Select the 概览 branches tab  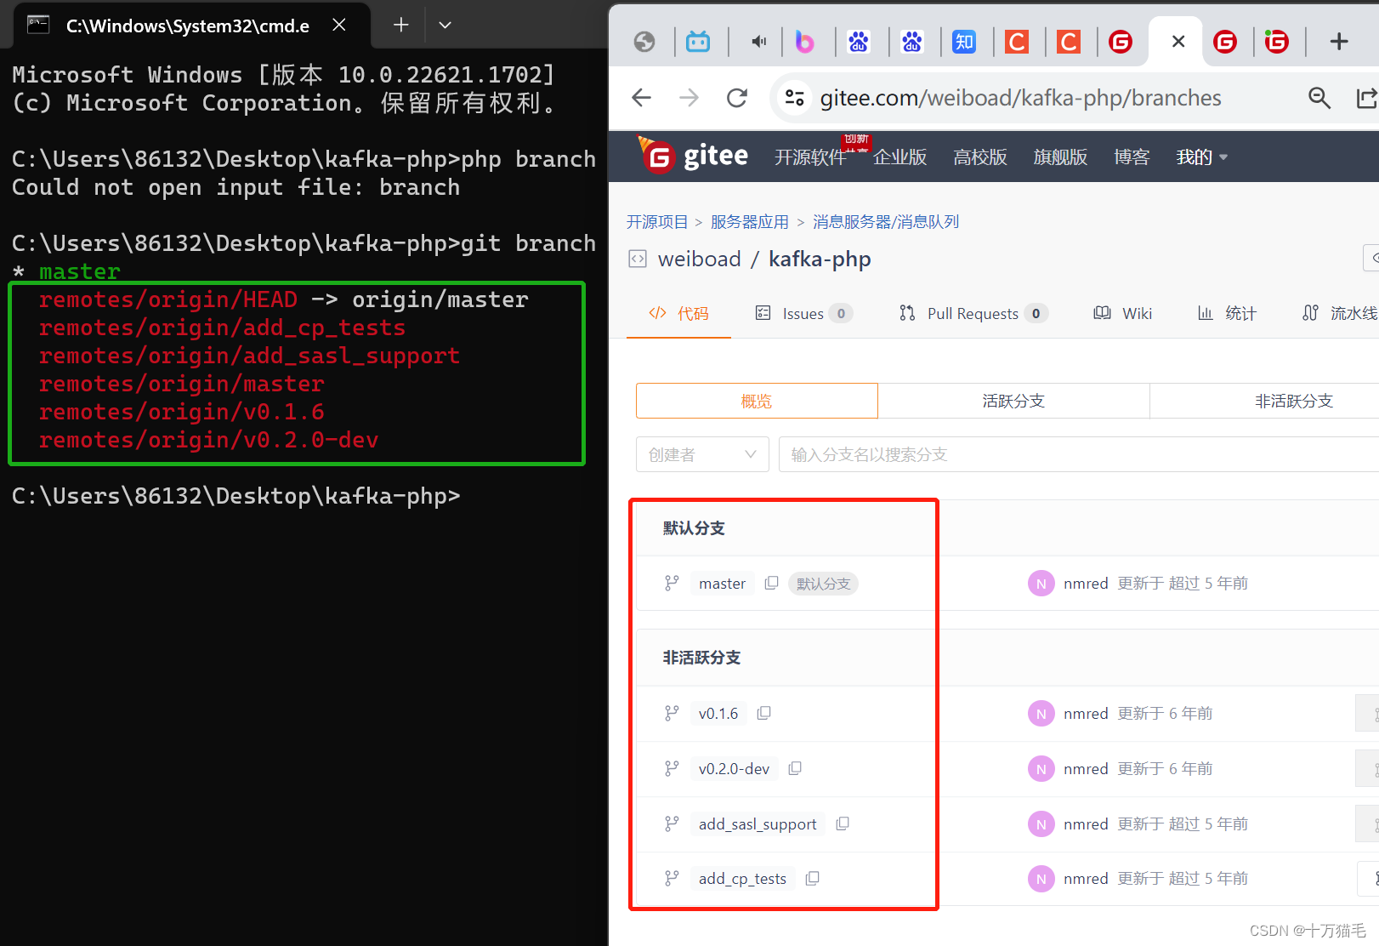point(757,401)
